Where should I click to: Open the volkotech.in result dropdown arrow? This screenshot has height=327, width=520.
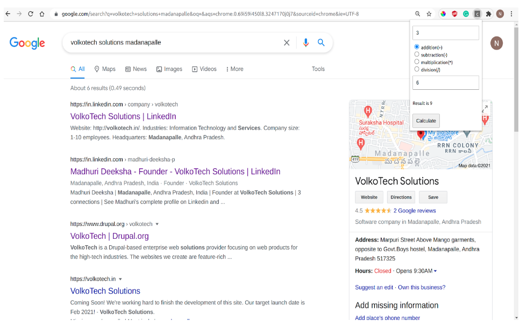point(120,279)
